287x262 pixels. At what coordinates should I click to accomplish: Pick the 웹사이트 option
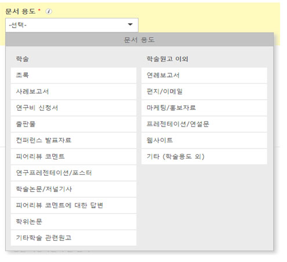[204, 141]
